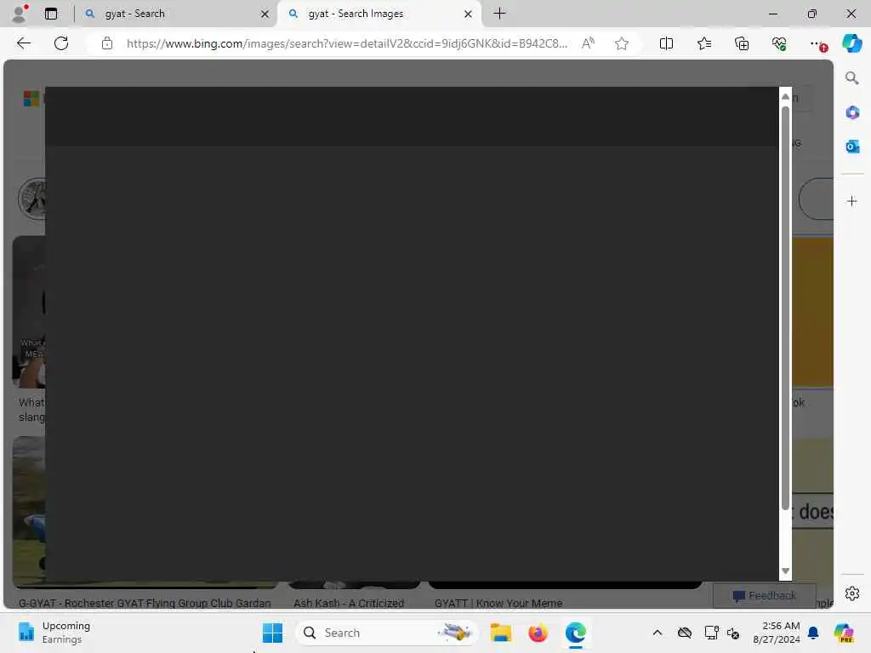Open the OneDrive tray icon

685,633
